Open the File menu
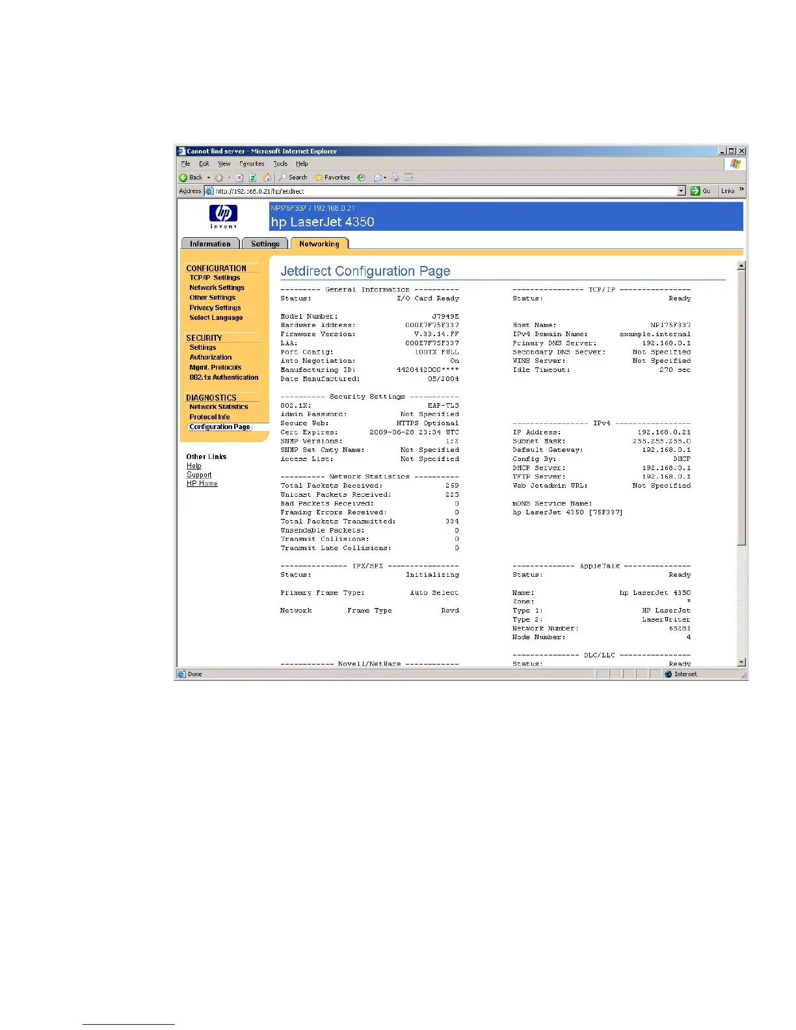 point(186,164)
